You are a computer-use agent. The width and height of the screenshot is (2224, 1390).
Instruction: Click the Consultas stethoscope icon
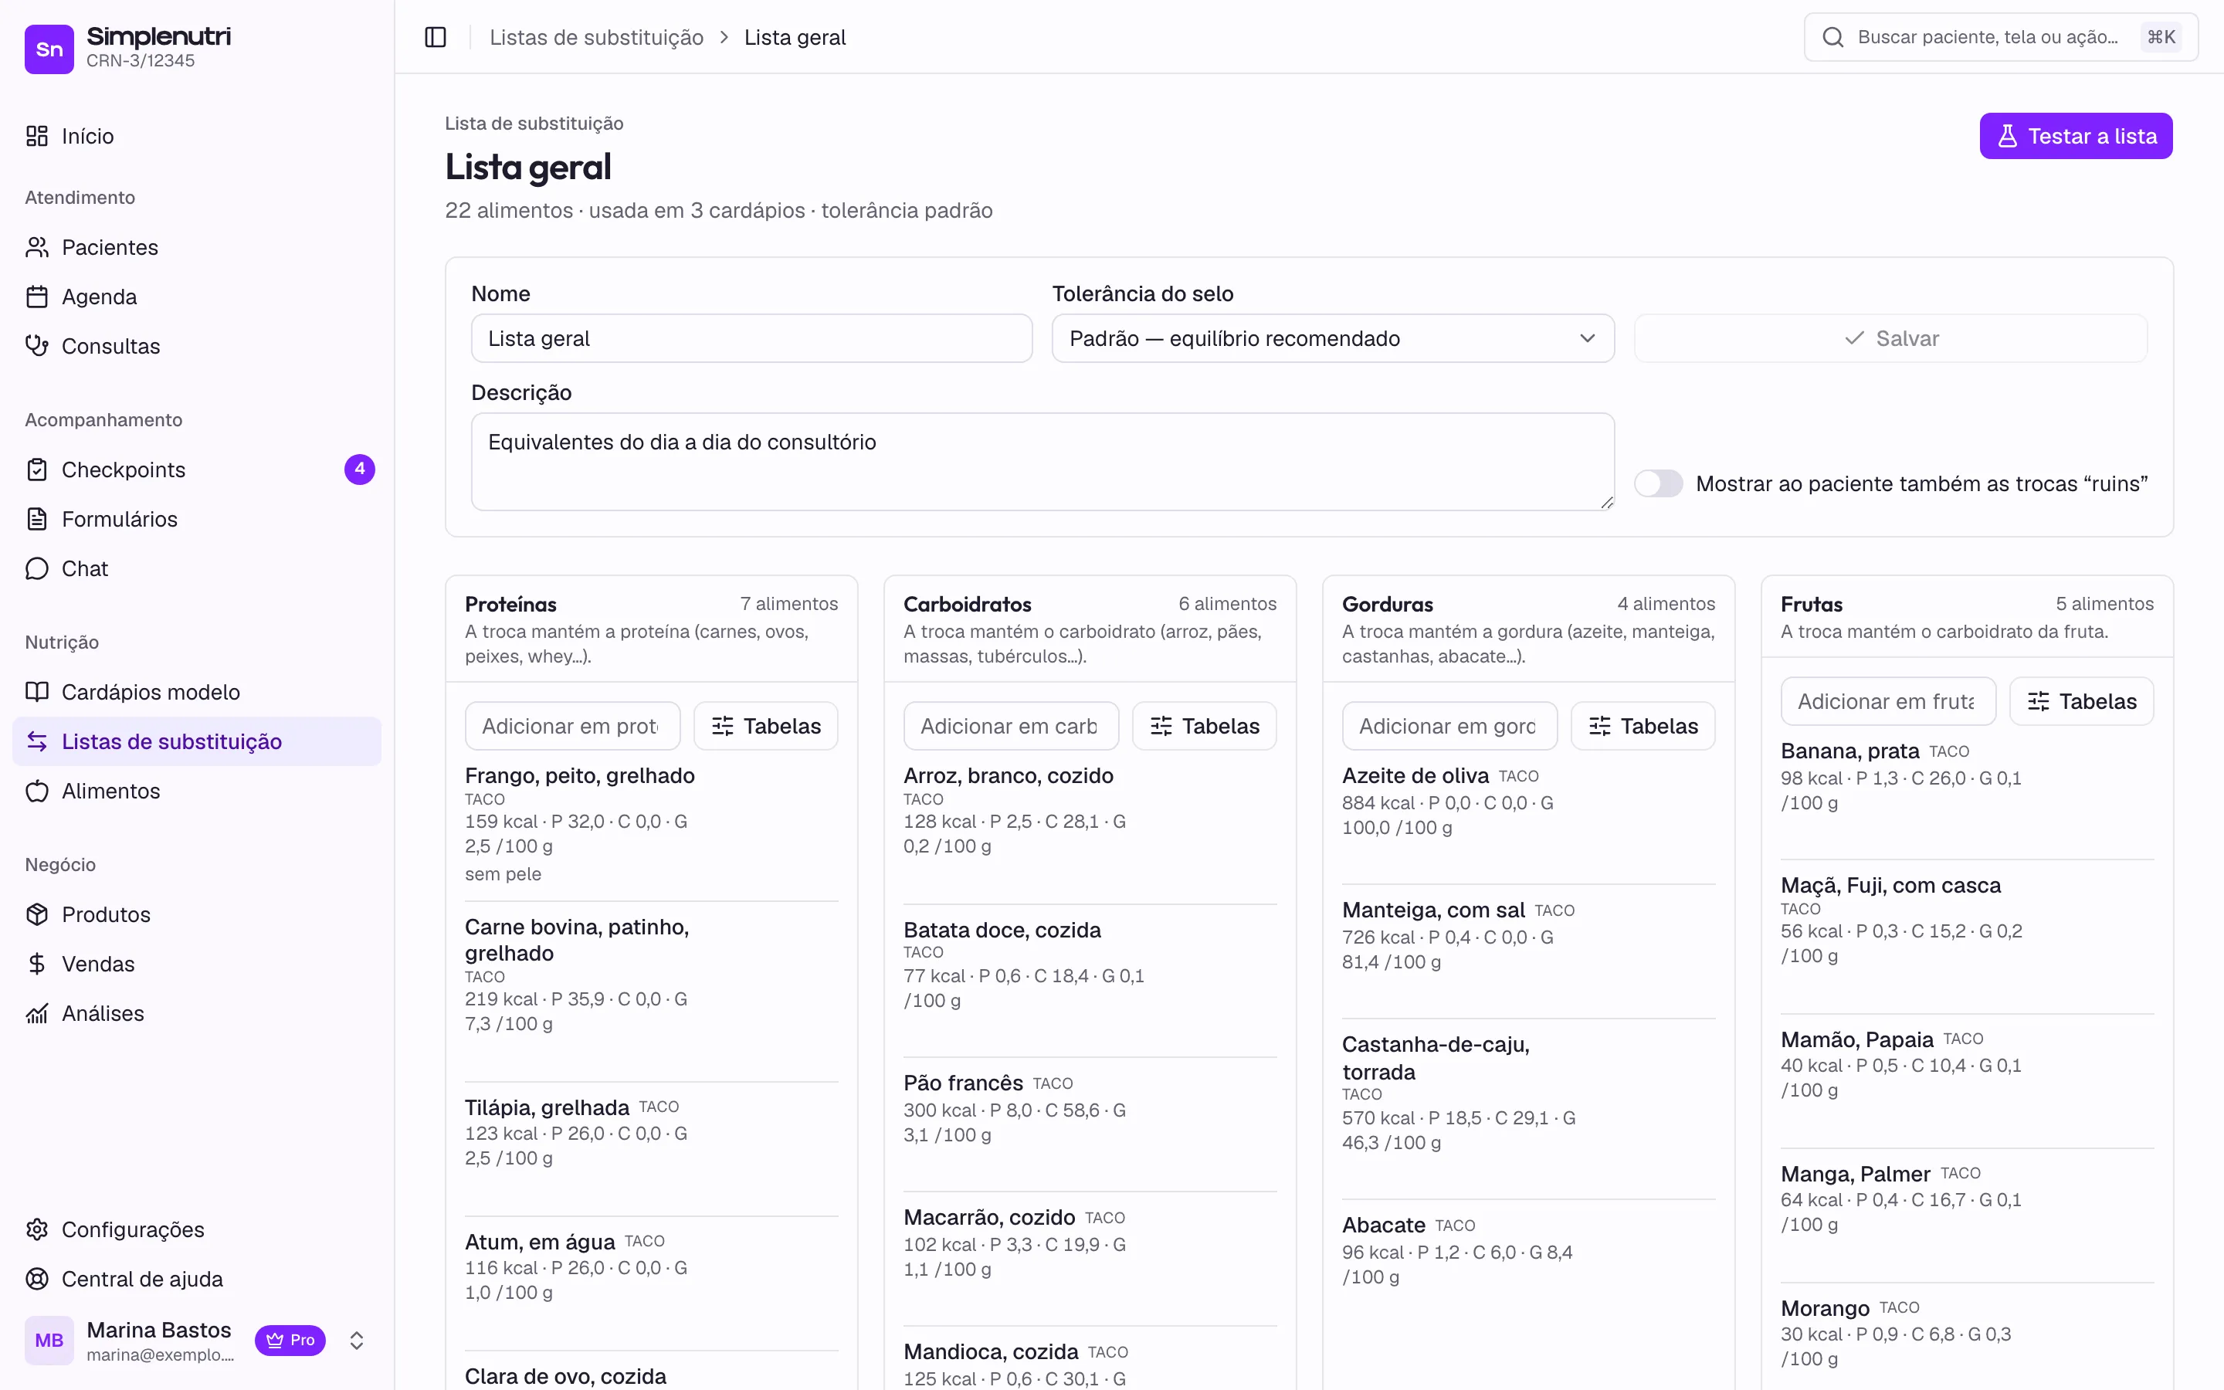[37, 347]
